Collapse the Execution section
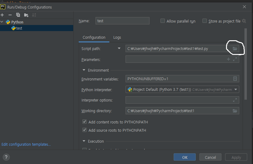This screenshot has width=253, height=164. pos(84,141)
